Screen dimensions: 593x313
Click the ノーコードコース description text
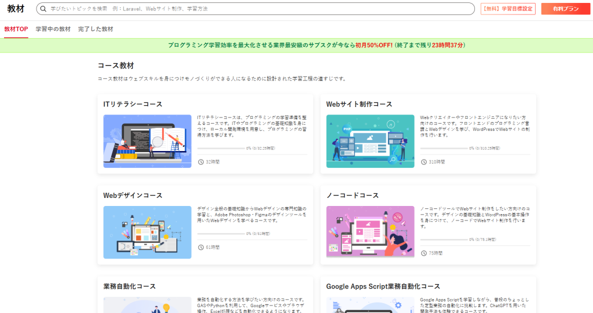[475, 218]
